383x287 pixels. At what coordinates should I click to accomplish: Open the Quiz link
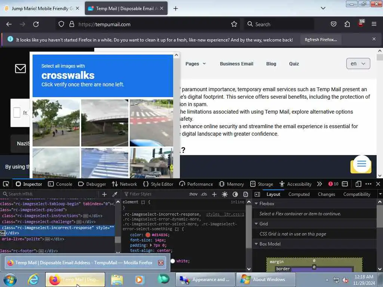tap(294, 64)
